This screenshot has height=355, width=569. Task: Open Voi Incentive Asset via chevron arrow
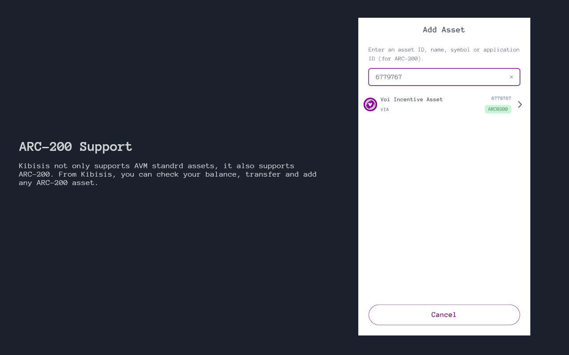[520, 105]
